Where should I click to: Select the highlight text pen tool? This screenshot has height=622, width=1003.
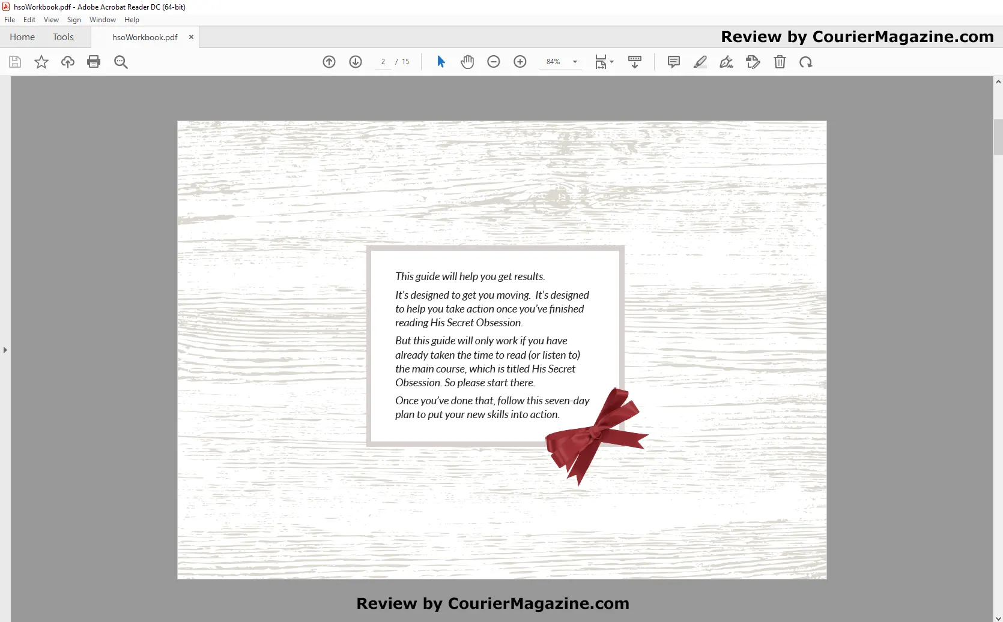[700, 62]
